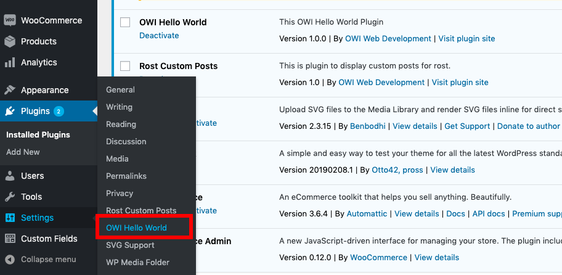
Task: Open Privacy settings from flyout
Action: pos(120,193)
